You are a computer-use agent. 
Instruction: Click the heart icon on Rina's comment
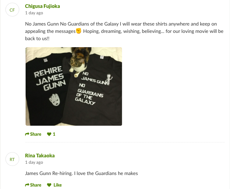pyautogui.click(x=49, y=185)
